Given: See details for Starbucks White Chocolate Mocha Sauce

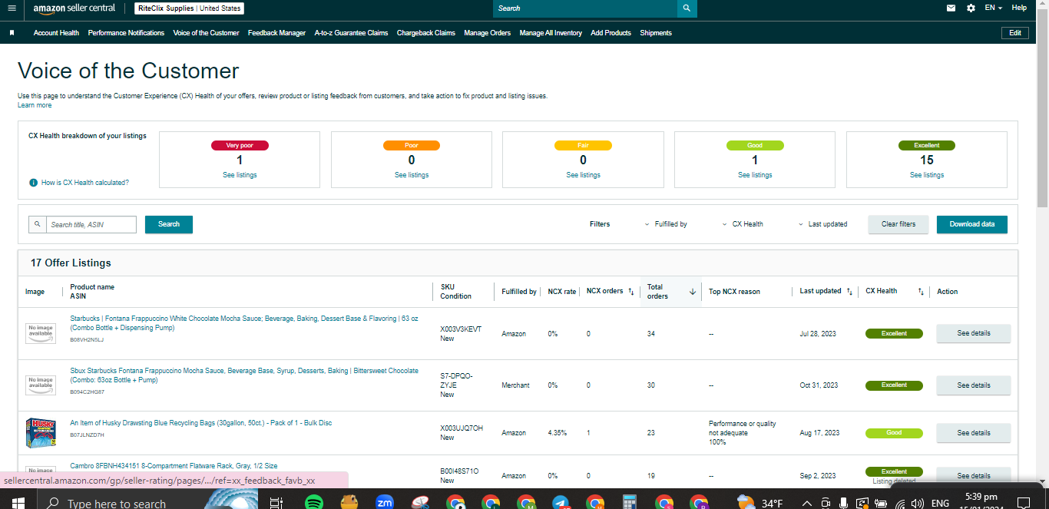Looking at the screenshot, I should tap(974, 333).
